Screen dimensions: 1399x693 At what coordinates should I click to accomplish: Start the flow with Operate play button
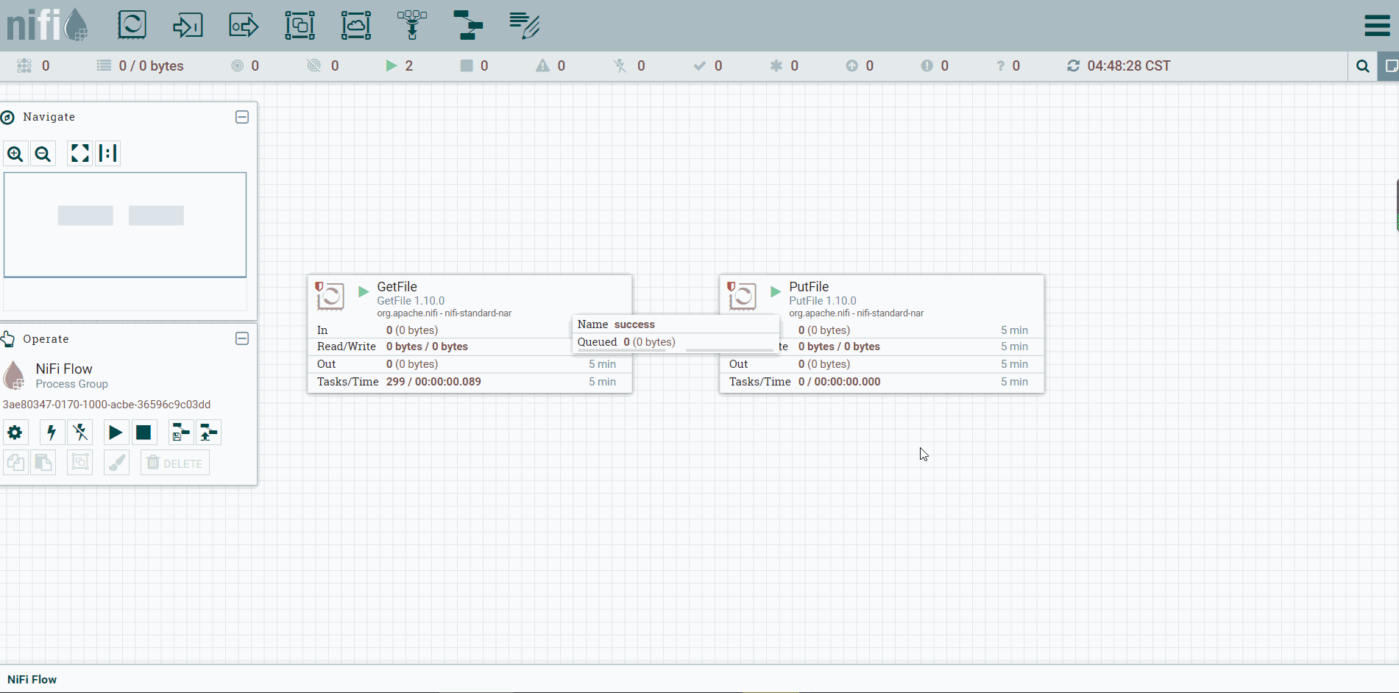(x=116, y=433)
